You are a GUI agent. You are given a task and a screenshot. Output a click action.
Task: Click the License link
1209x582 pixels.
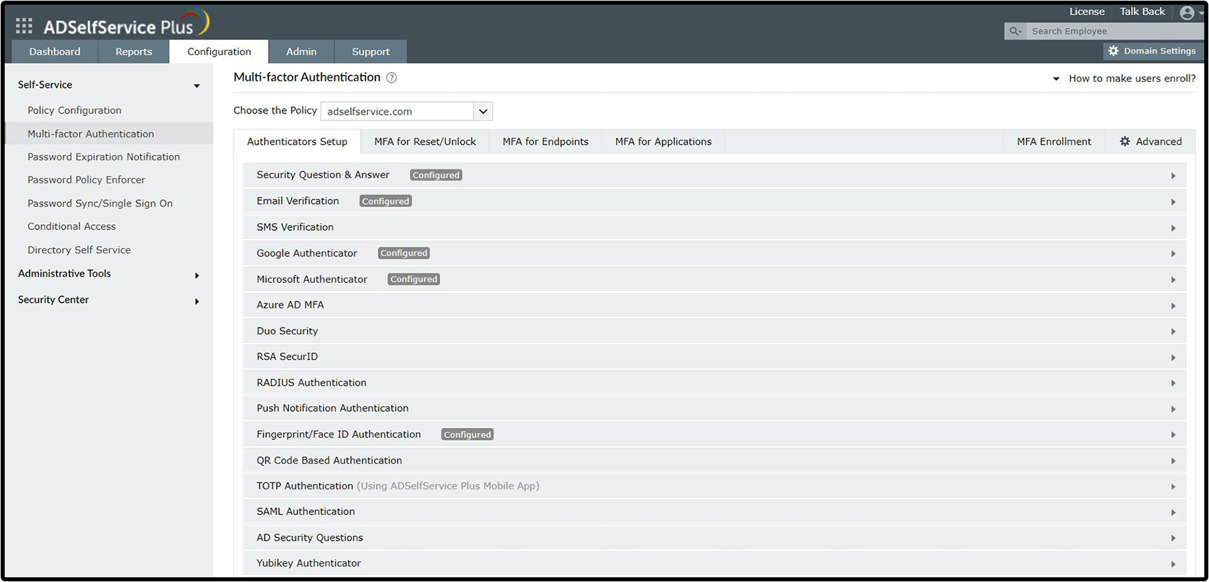pyautogui.click(x=1087, y=11)
